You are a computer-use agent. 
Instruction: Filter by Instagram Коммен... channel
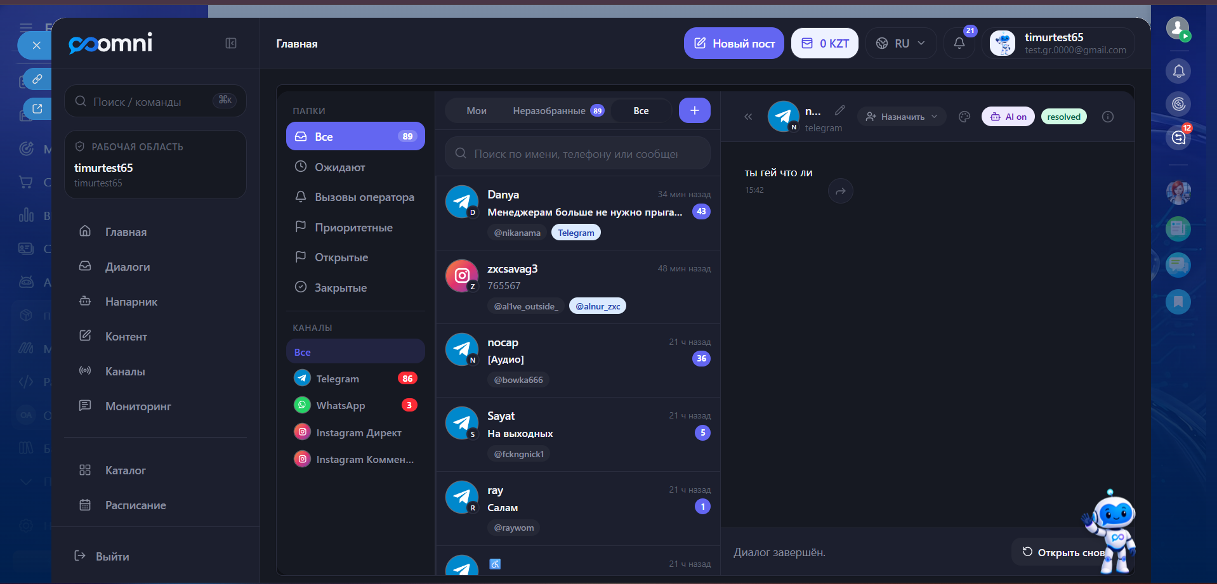(x=355, y=459)
